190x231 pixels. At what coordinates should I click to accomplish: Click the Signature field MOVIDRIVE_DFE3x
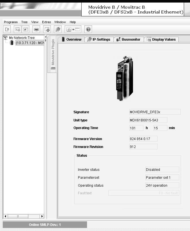click(x=155, y=112)
